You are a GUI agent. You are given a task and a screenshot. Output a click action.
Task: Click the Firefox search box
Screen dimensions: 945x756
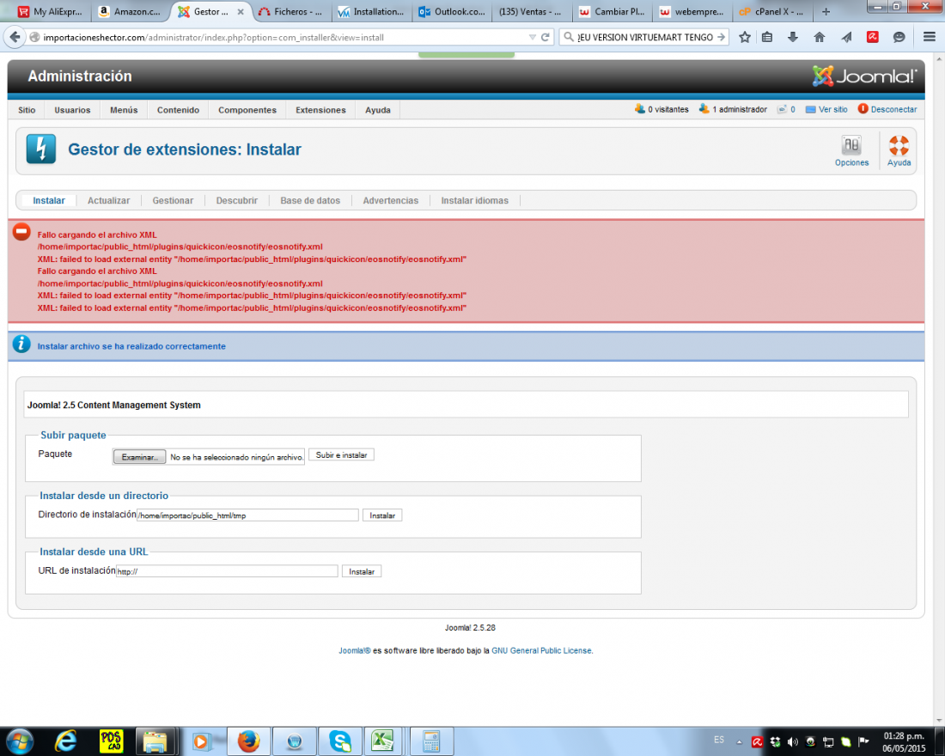645,38
